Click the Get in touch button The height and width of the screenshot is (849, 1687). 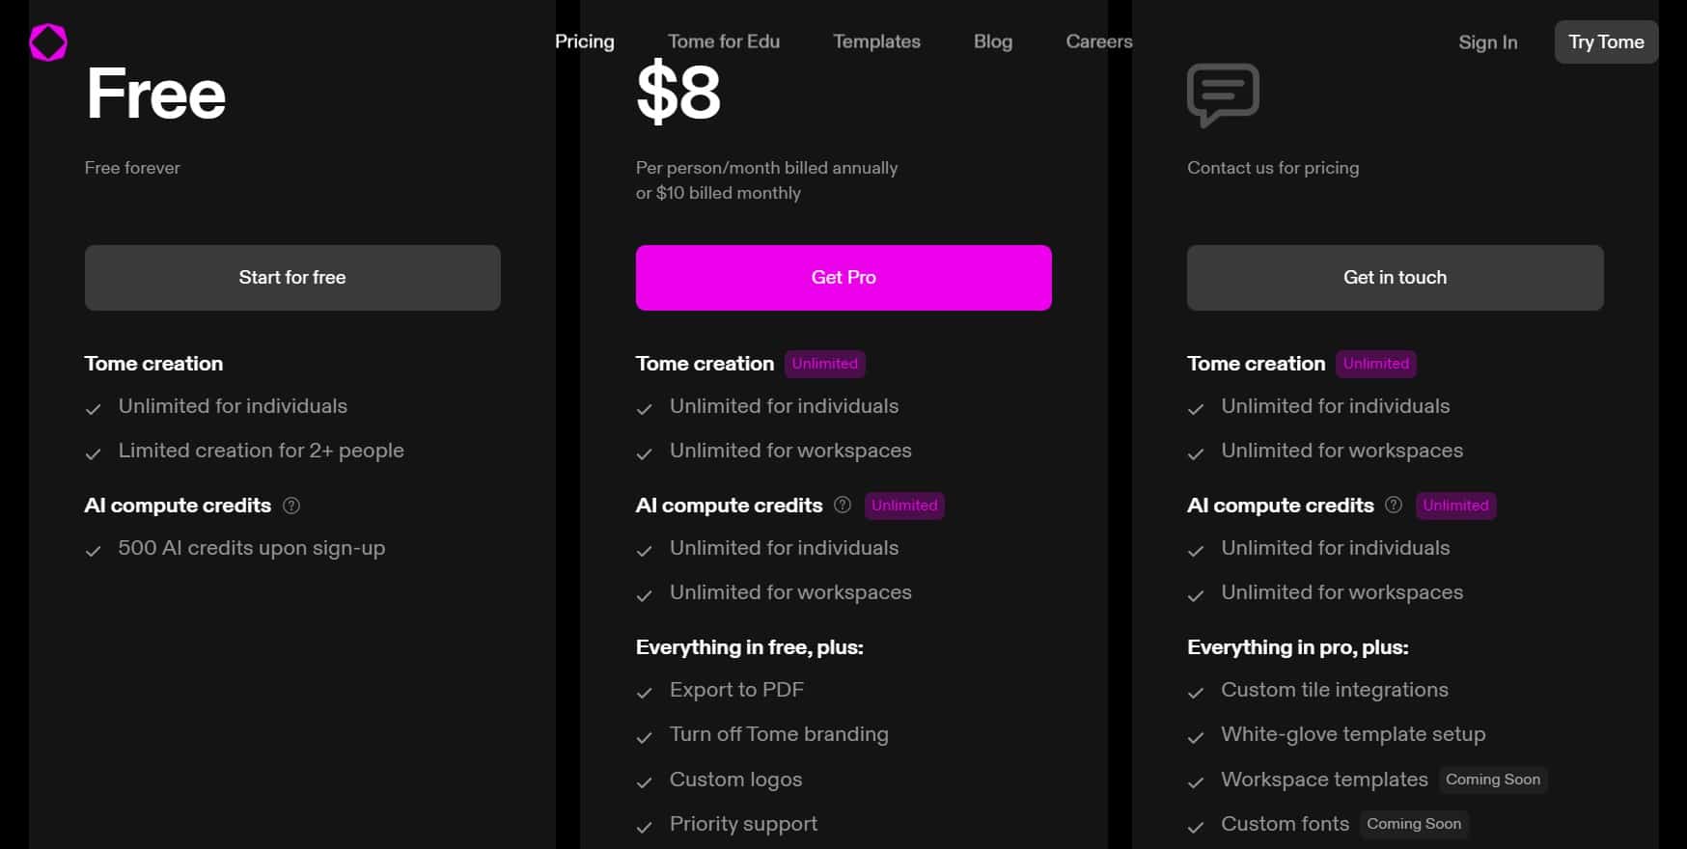[1396, 278]
